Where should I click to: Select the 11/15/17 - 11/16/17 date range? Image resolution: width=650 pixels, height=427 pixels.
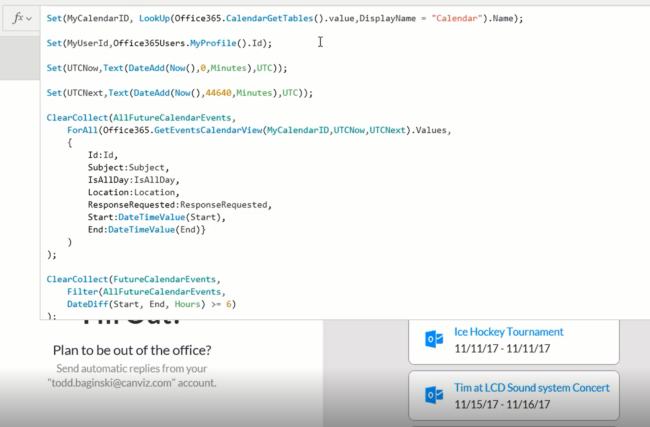pos(502,404)
